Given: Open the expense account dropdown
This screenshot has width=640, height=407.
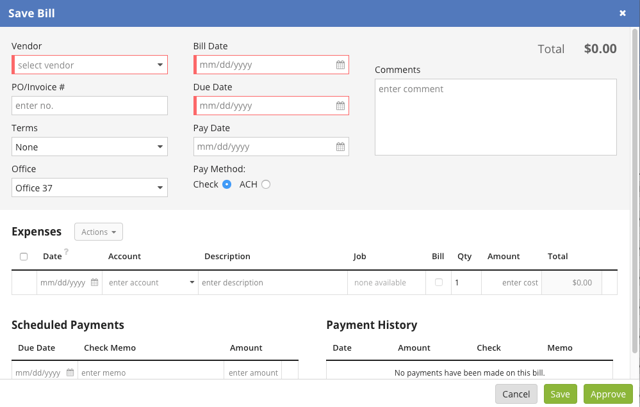Looking at the screenshot, I should 150,282.
